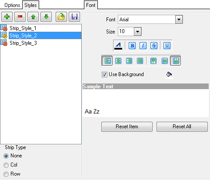
Task: Toggle underline formatting
Action: pyautogui.click(x=167, y=46)
